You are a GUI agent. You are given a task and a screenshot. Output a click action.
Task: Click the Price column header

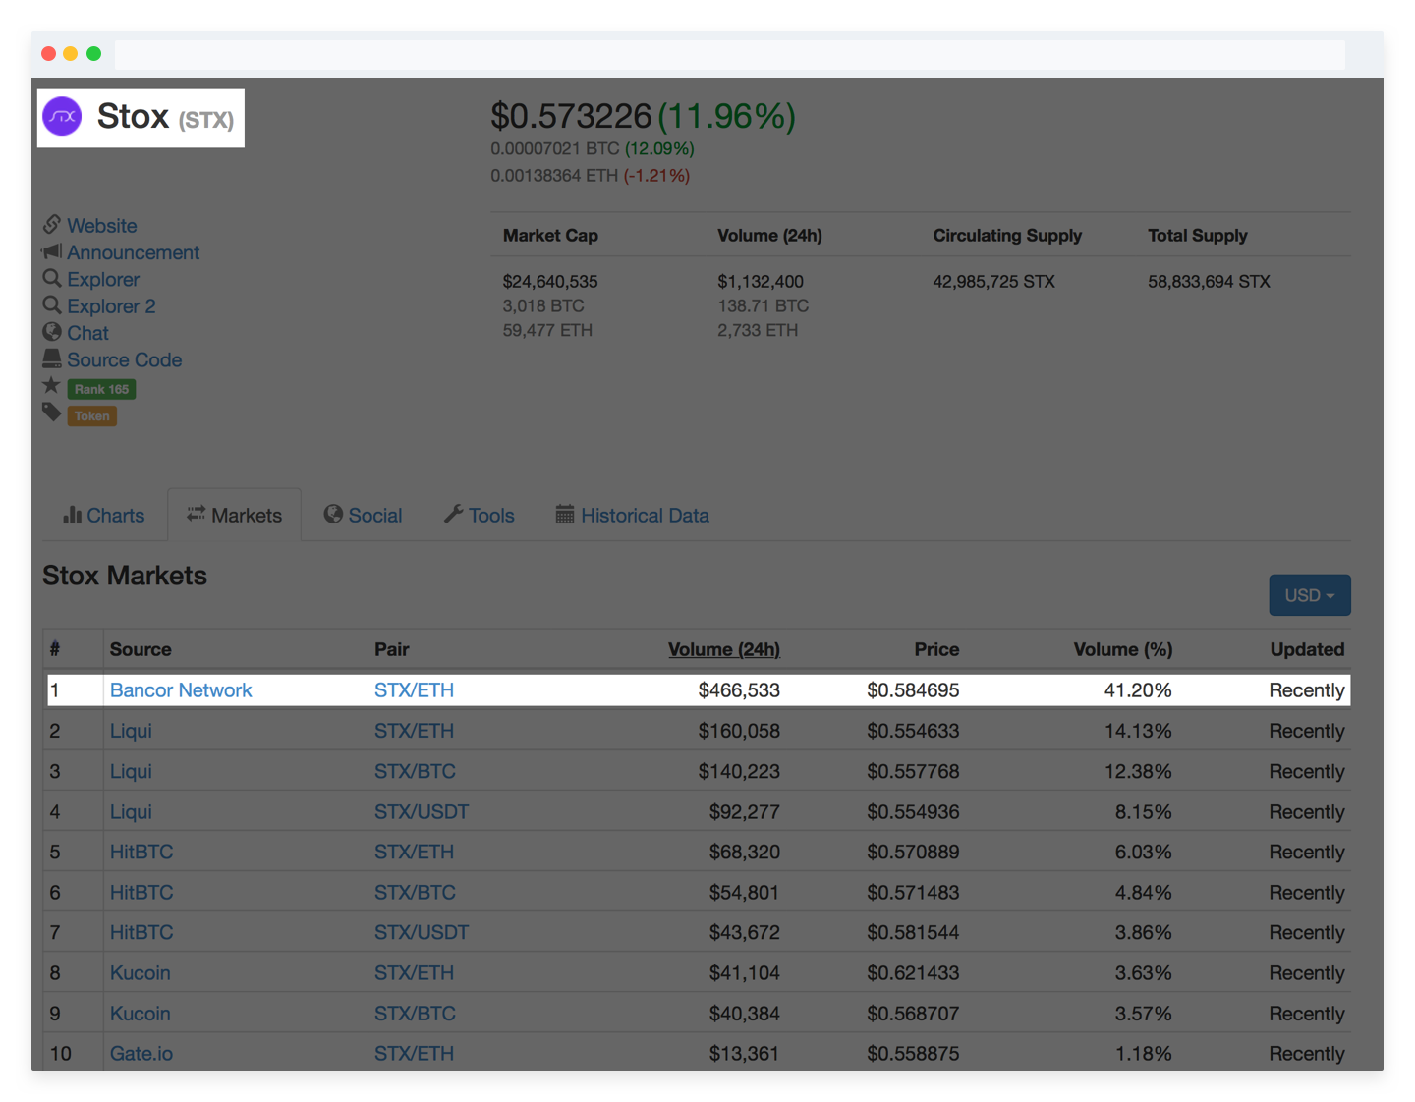click(936, 649)
